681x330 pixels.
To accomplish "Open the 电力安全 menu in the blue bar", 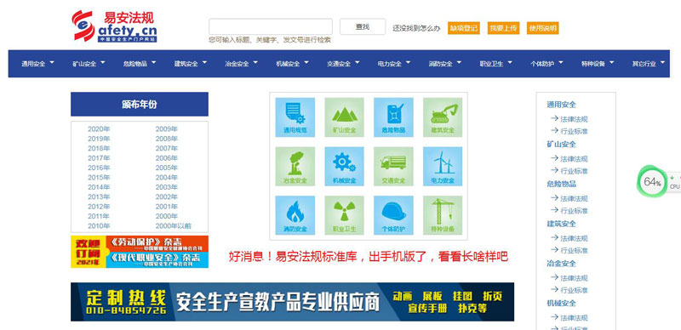I will coord(394,64).
